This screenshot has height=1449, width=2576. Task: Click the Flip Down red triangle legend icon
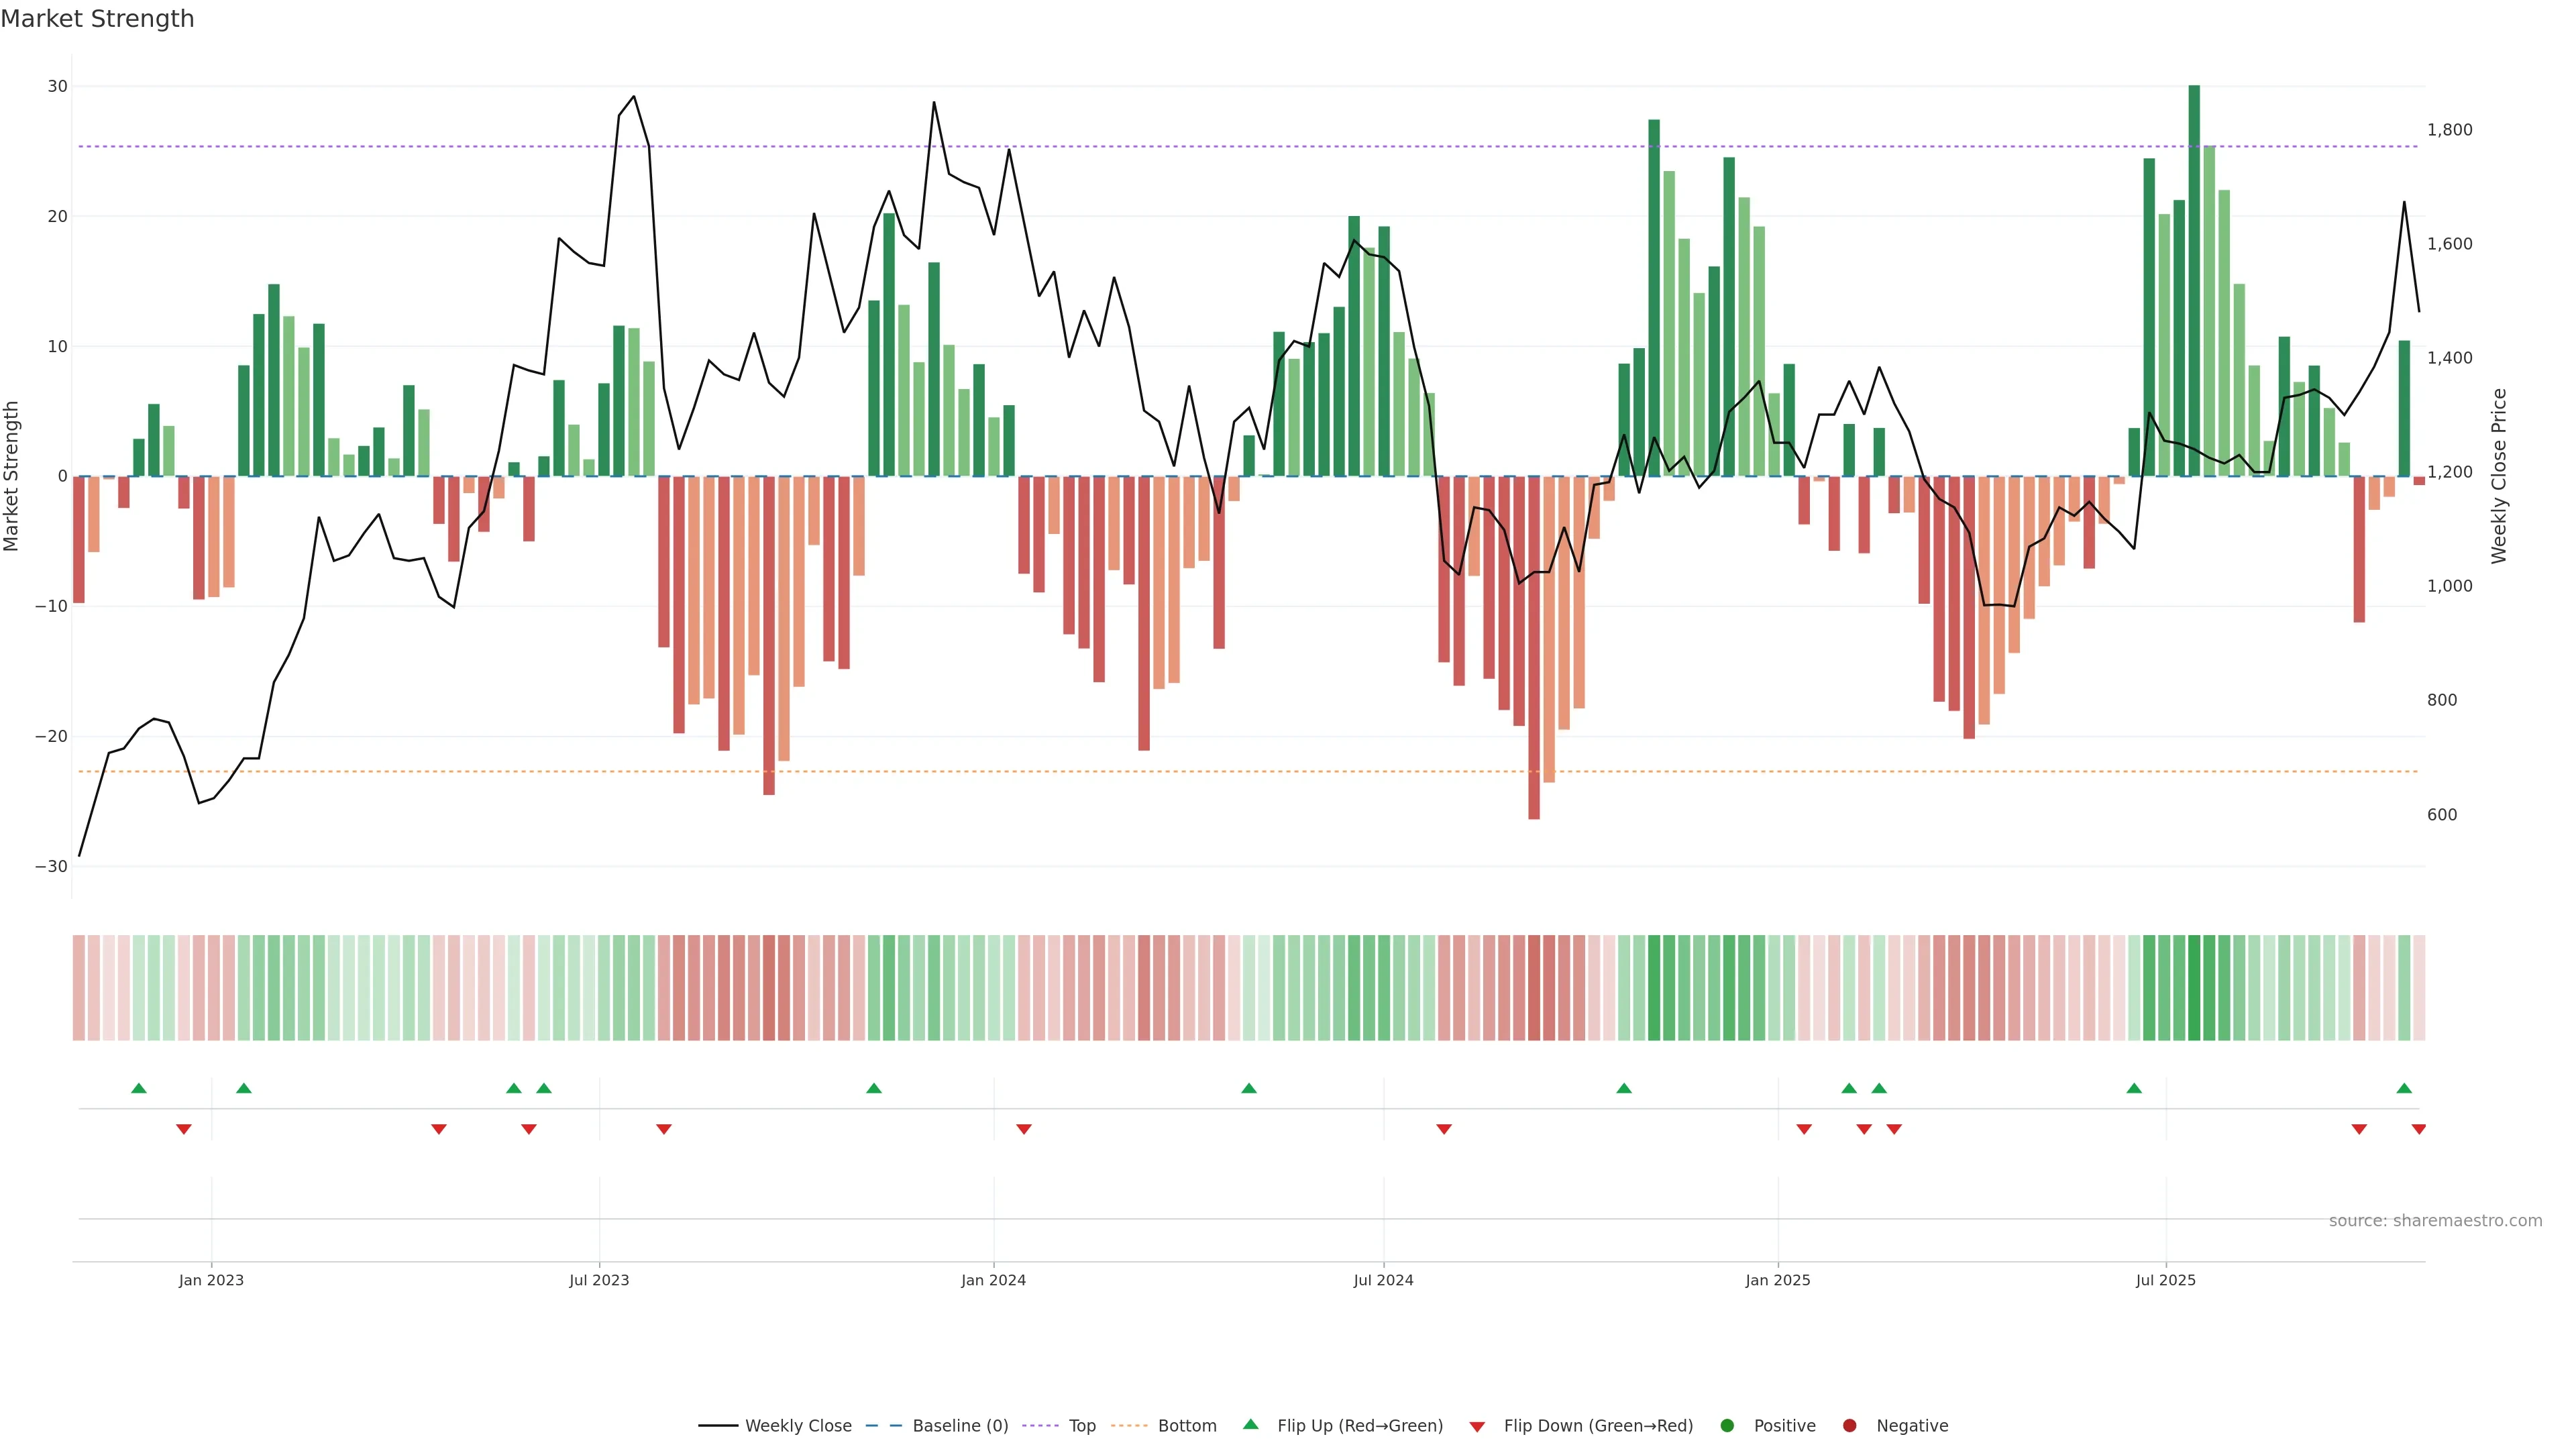(x=1477, y=1426)
